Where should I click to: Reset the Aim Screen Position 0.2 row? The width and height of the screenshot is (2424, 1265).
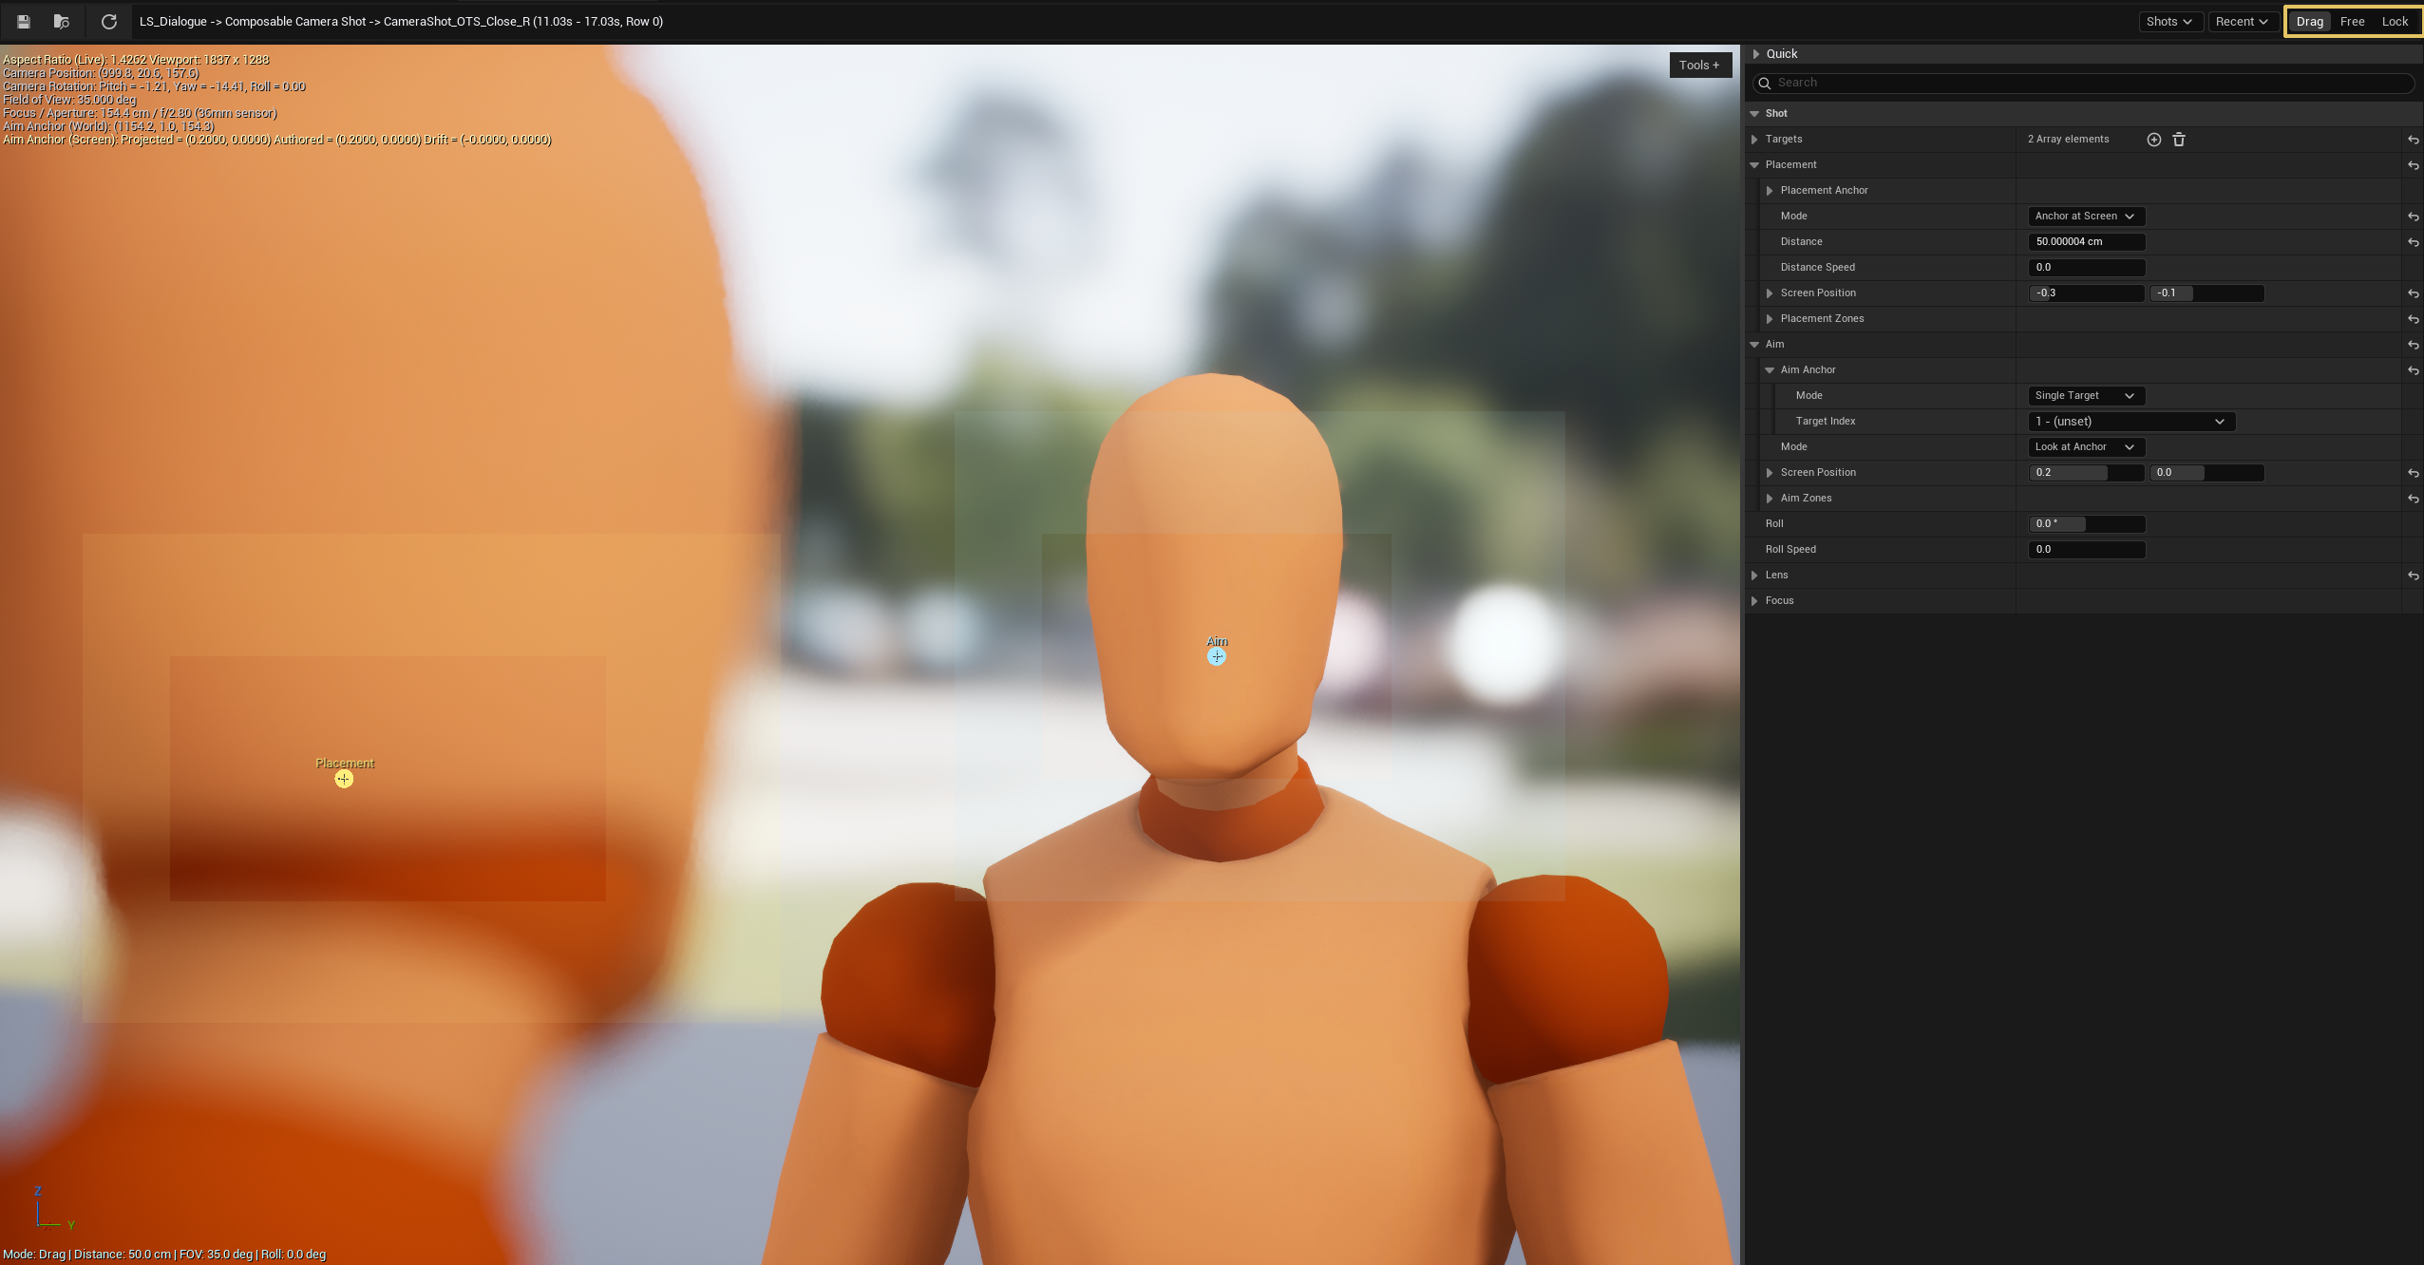click(x=2413, y=473)
